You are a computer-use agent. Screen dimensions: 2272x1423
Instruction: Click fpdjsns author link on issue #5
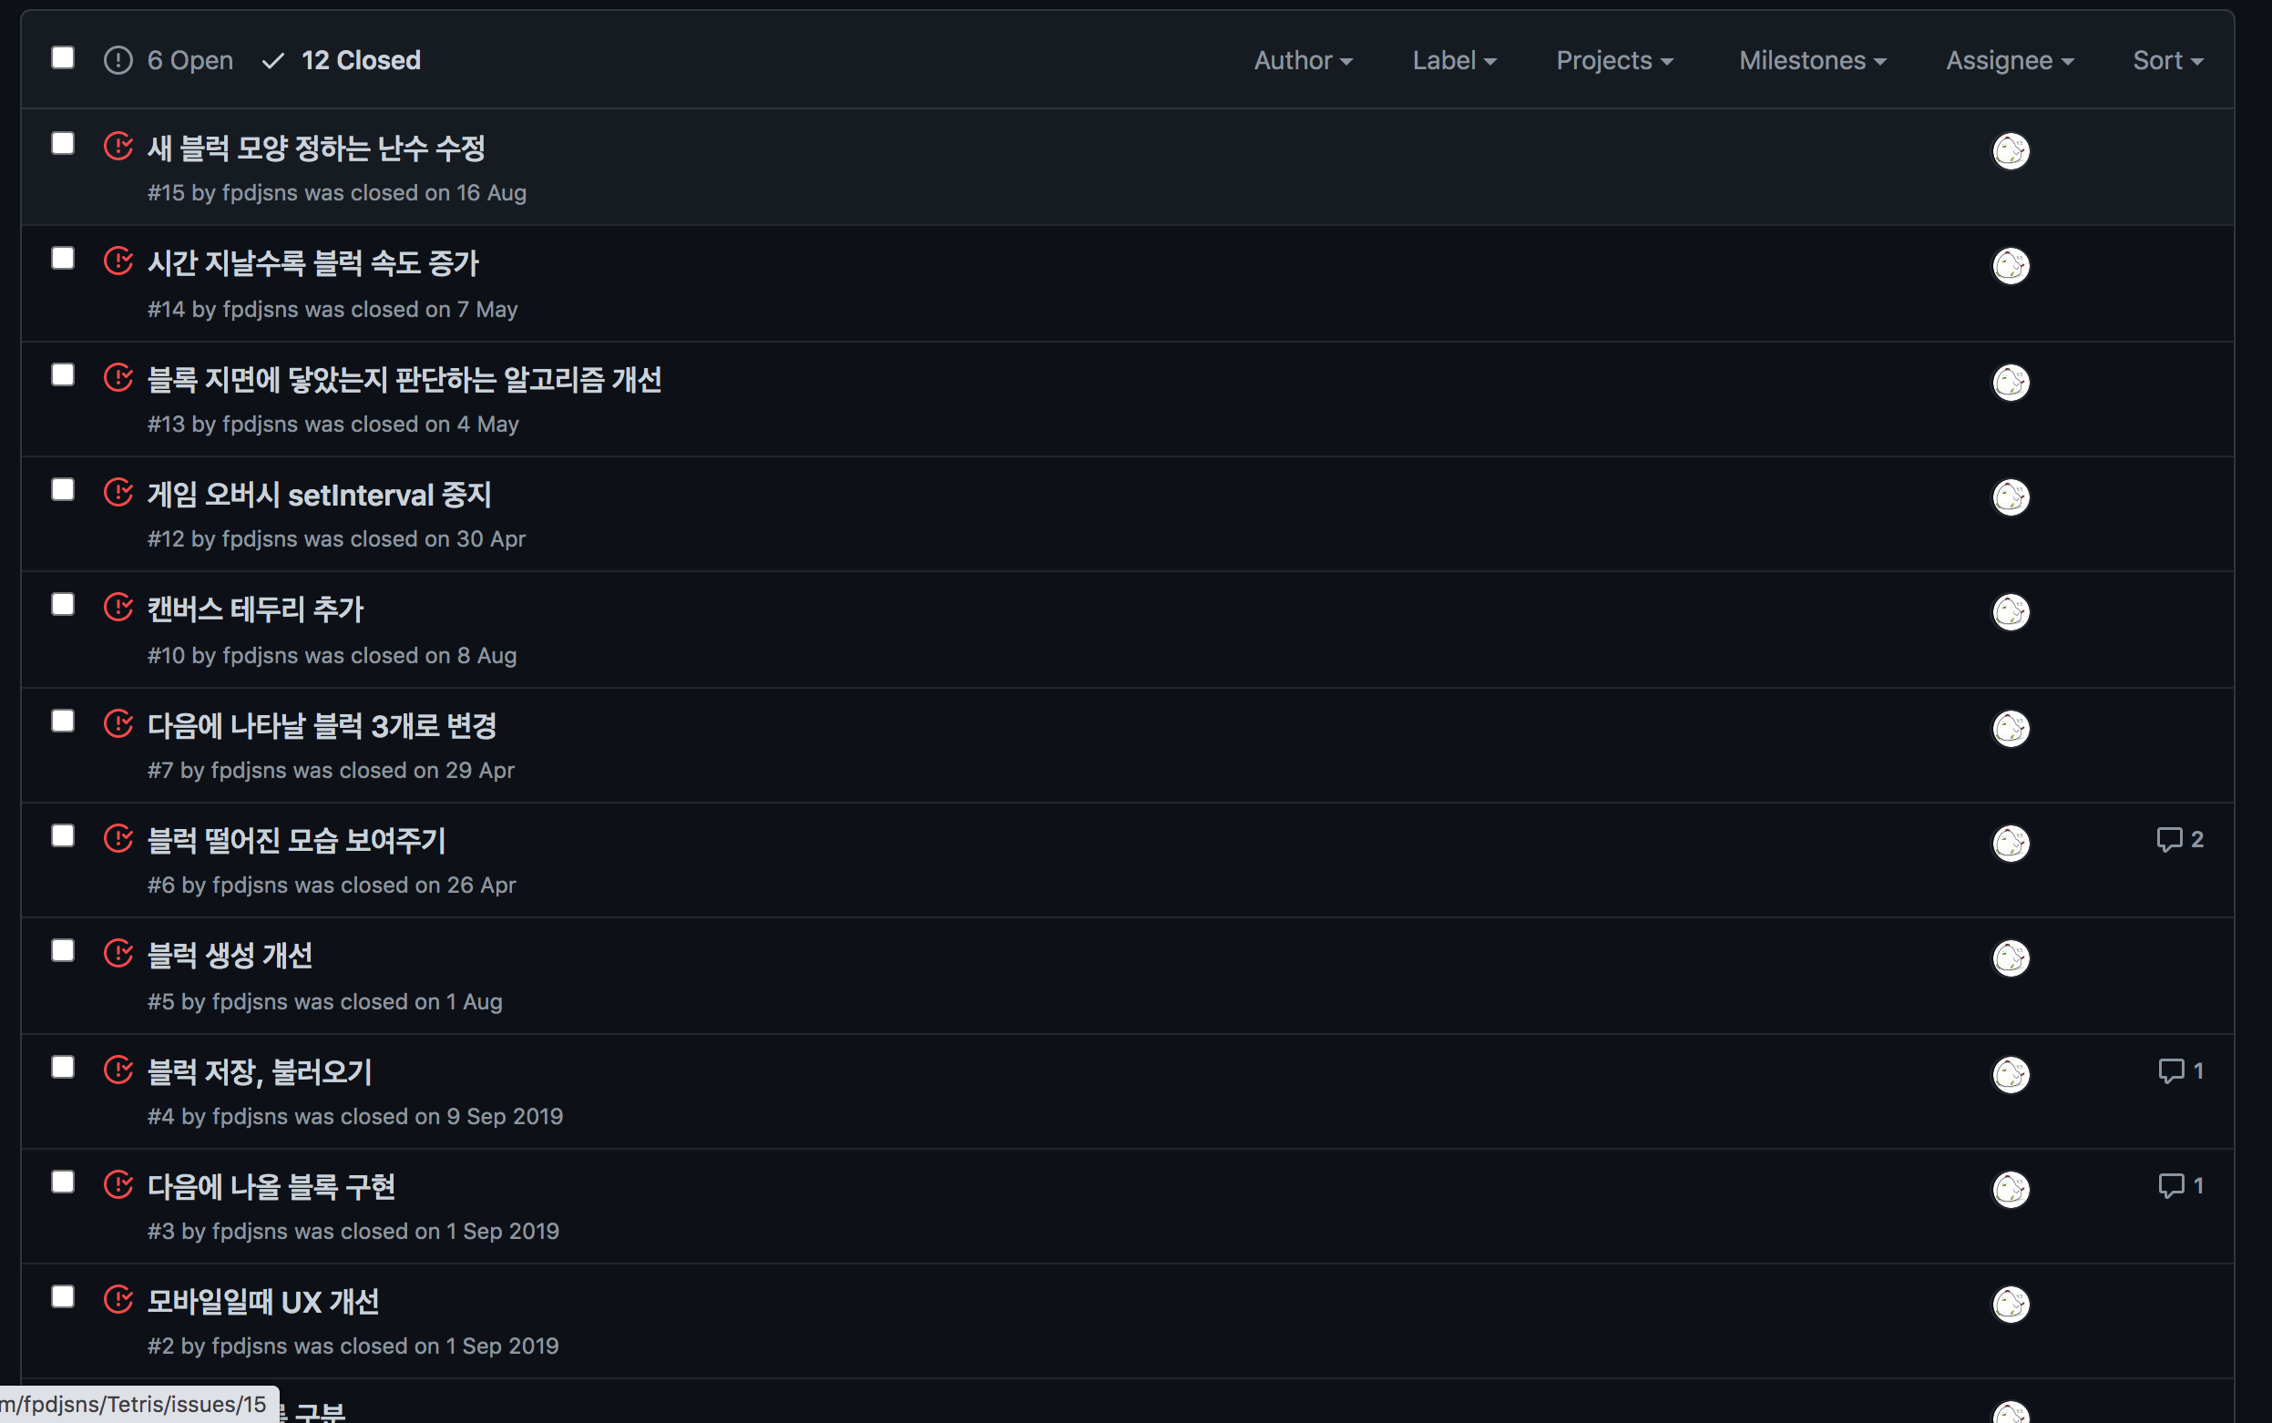coord(250,1001)
